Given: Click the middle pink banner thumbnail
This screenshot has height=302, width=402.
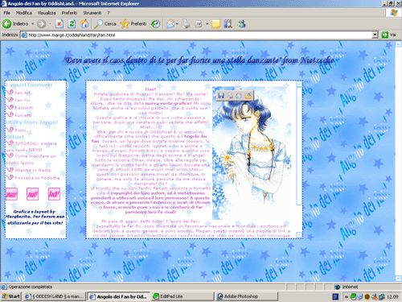Looking at the screenshot, I should 32,194.
